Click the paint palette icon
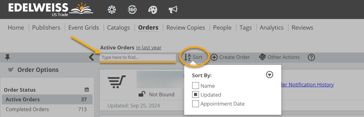This screenshot has height=117, width=364. tap(152, 10)
